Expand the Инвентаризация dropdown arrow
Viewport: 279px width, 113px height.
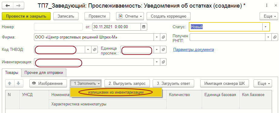click(x=157, y=62)
